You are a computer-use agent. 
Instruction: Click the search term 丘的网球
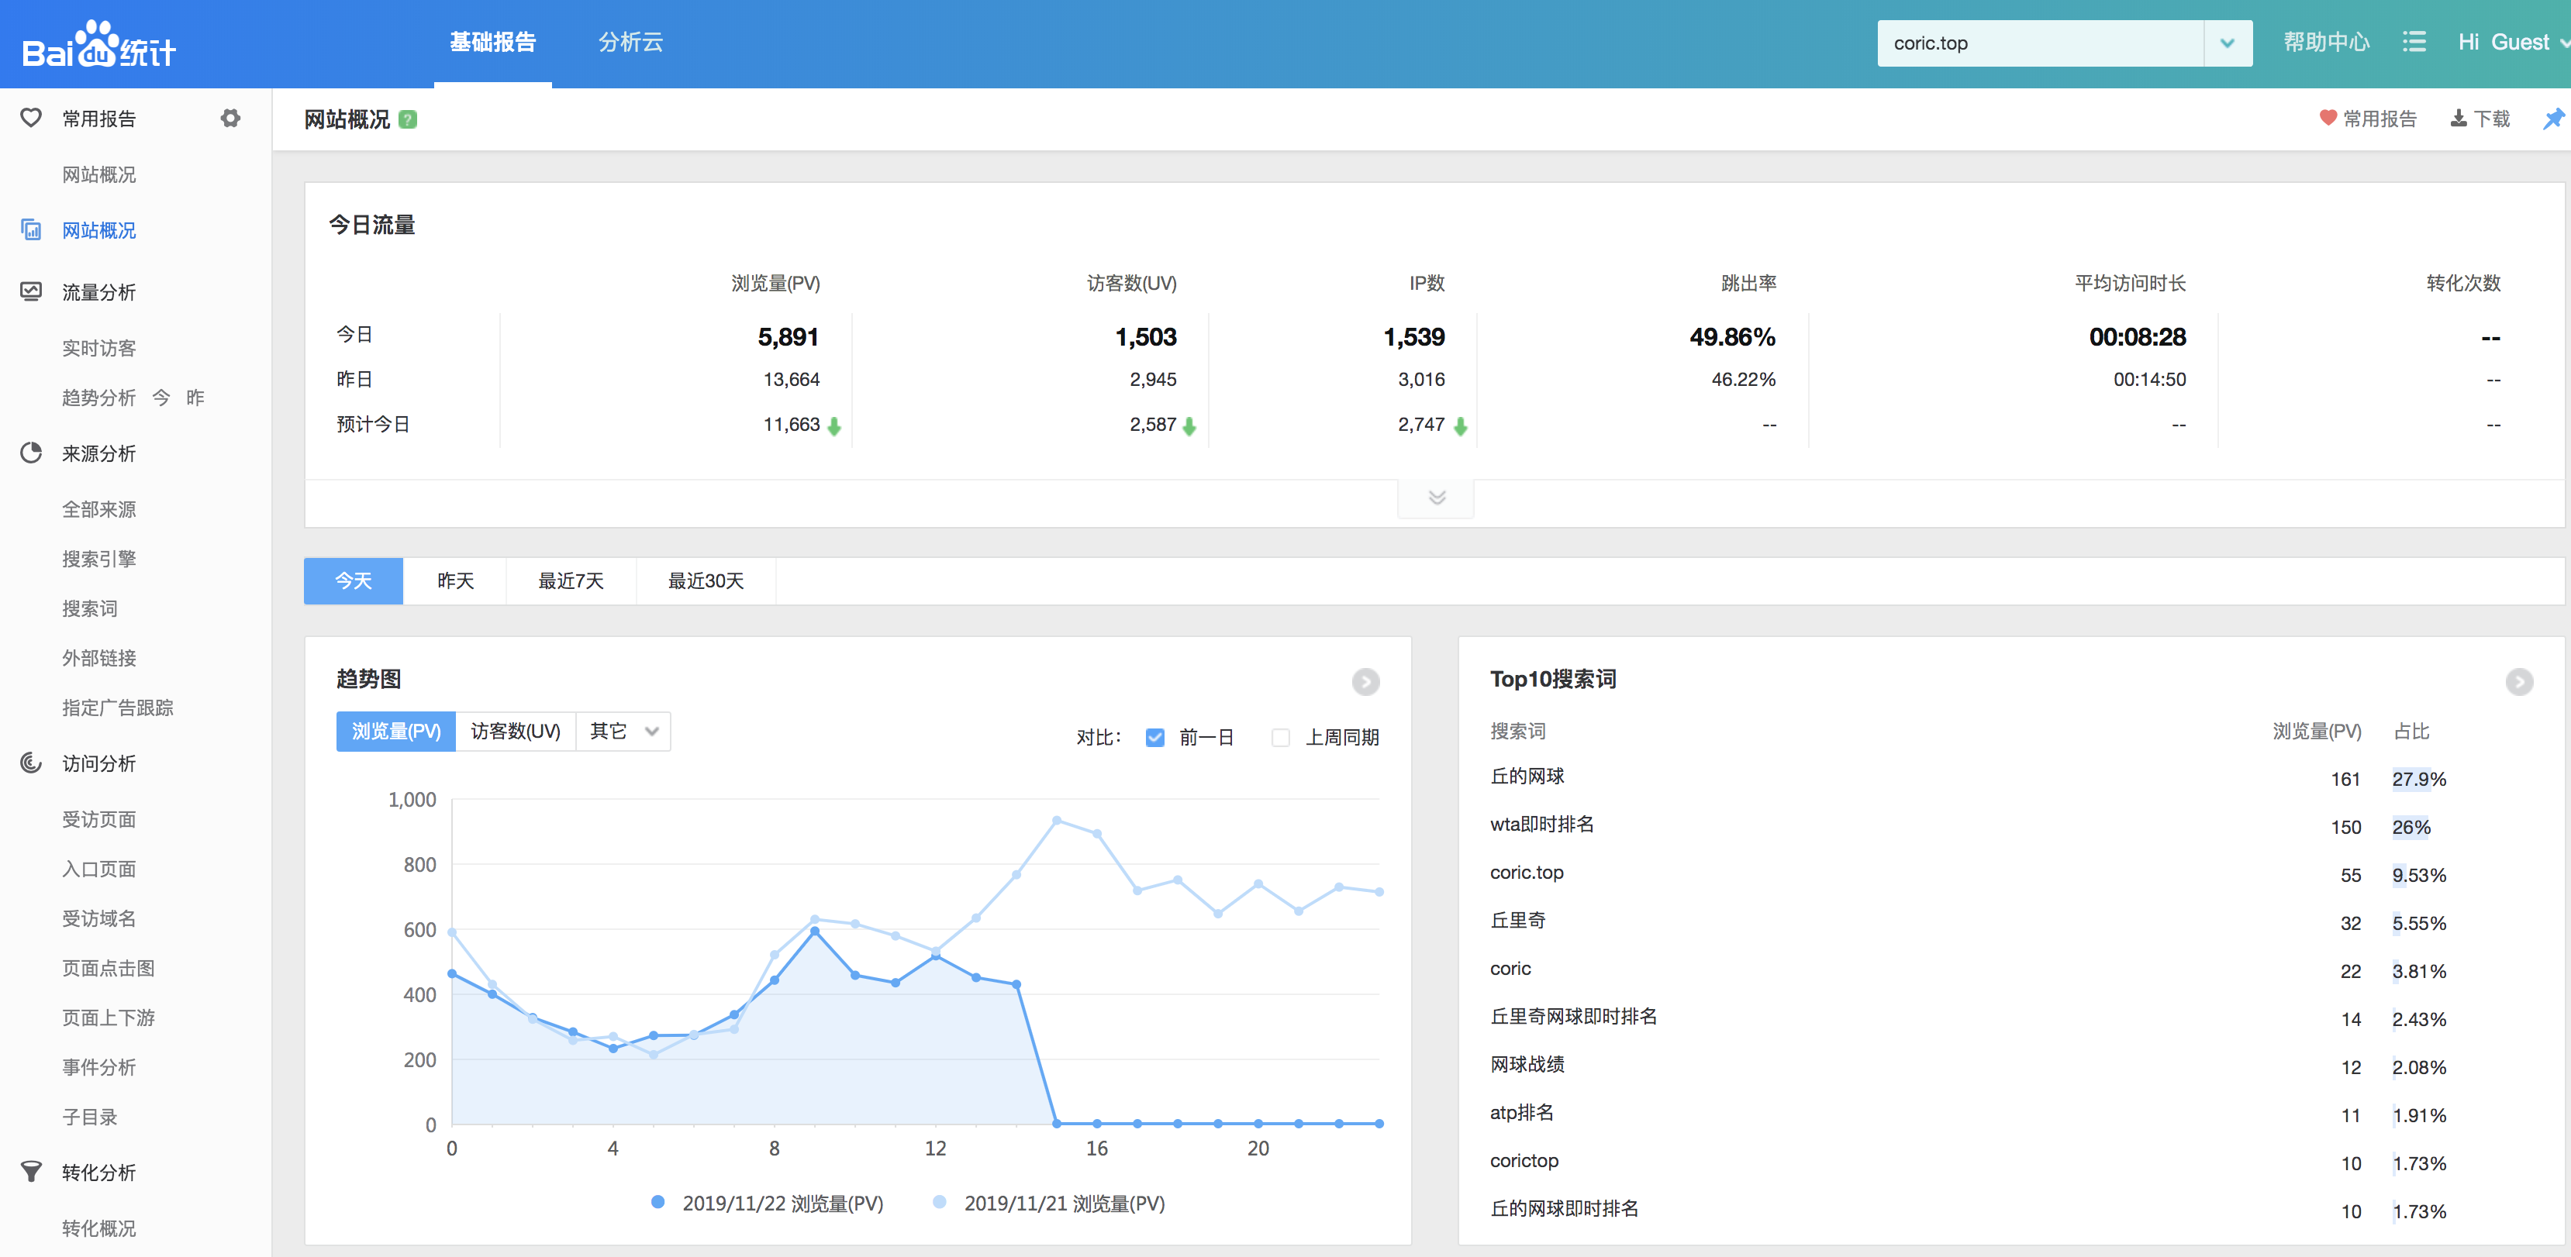tap(1527, 777)
